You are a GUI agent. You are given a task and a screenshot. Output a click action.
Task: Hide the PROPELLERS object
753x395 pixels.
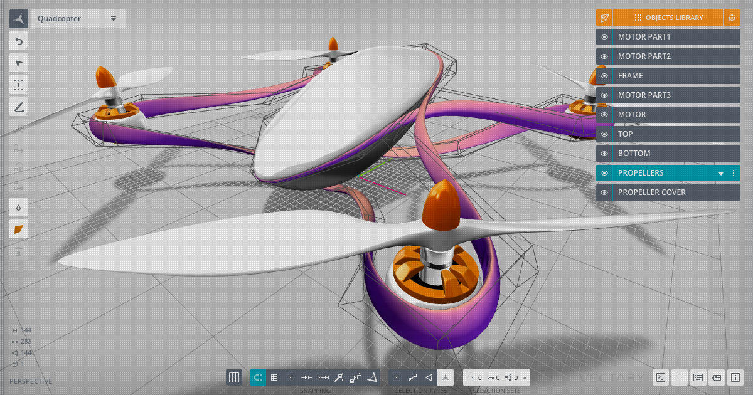pyautogui.click(x=604, y=173)
